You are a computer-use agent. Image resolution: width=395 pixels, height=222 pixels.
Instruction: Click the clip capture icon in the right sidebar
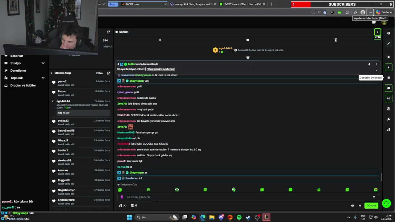389,57
